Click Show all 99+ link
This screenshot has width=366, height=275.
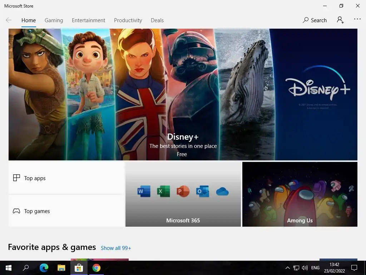(x=116, y=248)
